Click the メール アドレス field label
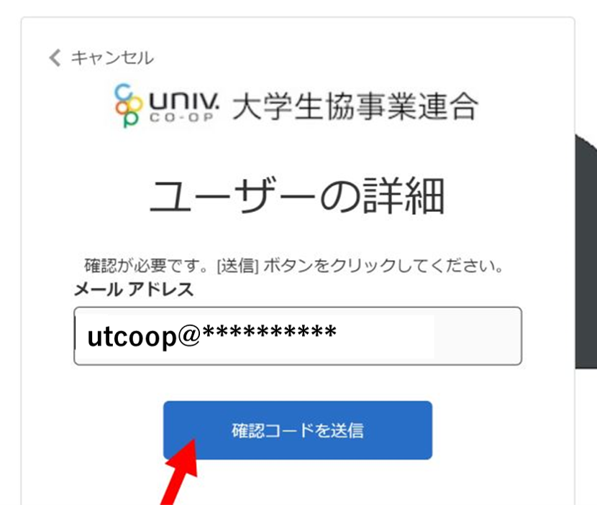597x505 pixels. pos(134,289)
